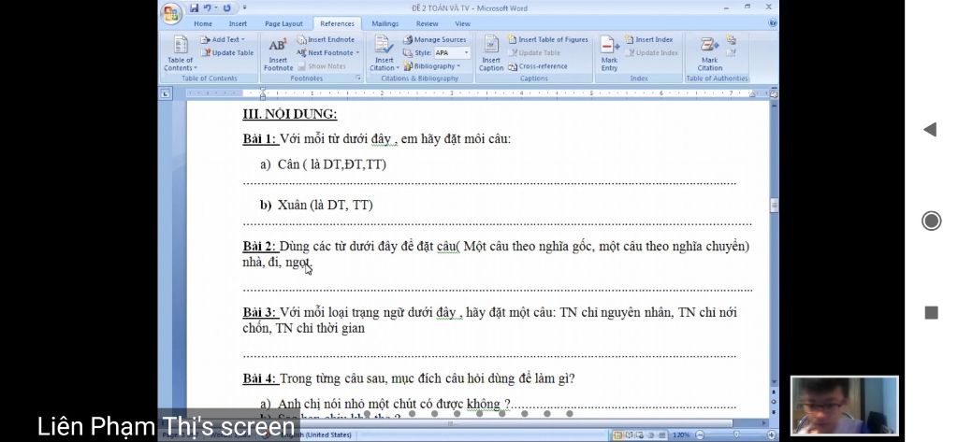Viewport: 958px width, 442px height.
Task: Tap the participant video thumbnail
Action: point(845,406)
